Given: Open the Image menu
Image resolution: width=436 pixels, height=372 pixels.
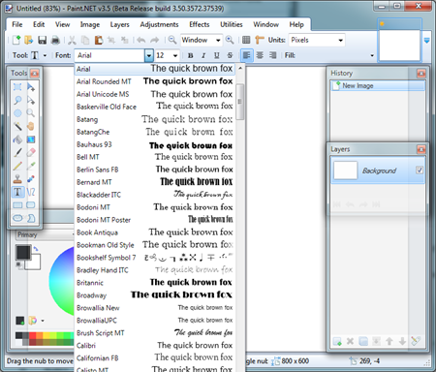Looking at the screenshot, I should [90, 24].
